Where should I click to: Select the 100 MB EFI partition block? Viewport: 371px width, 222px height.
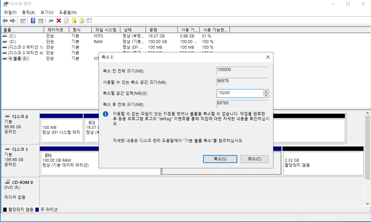click(x=61, y=130)
